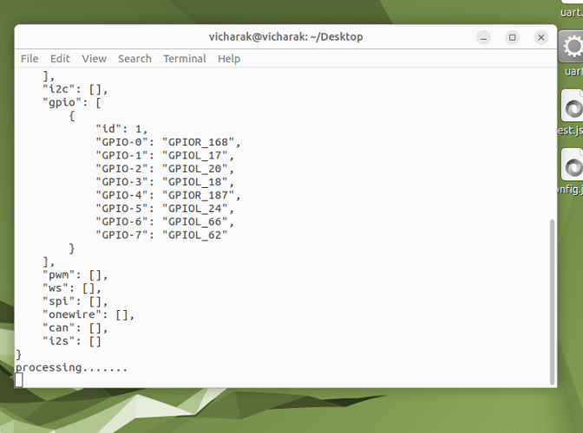Select the test.json desktop file icon

573,108
